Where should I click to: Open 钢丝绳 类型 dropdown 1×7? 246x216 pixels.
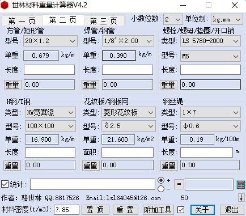click(210, 112)
